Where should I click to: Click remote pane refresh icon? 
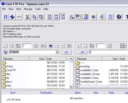click(x=109, y=46)
